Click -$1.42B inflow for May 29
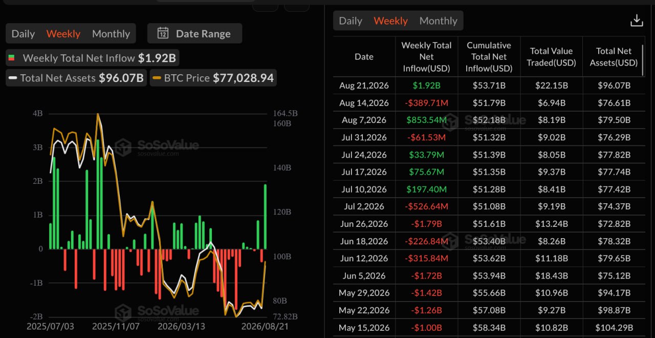 426,293
